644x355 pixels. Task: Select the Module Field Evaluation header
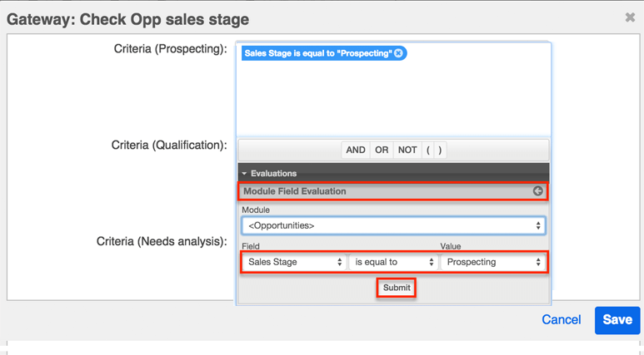(x=393, y=191)
